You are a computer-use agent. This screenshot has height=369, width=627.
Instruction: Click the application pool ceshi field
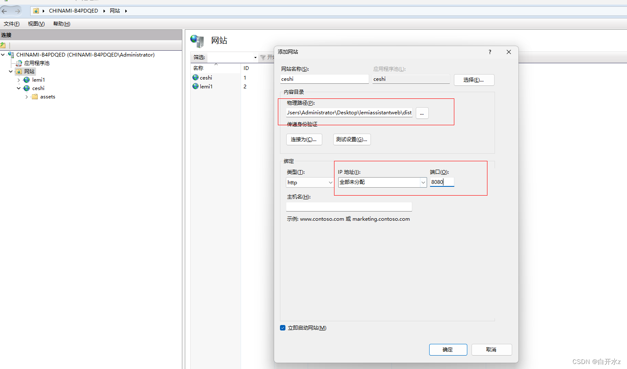(411, 79)
